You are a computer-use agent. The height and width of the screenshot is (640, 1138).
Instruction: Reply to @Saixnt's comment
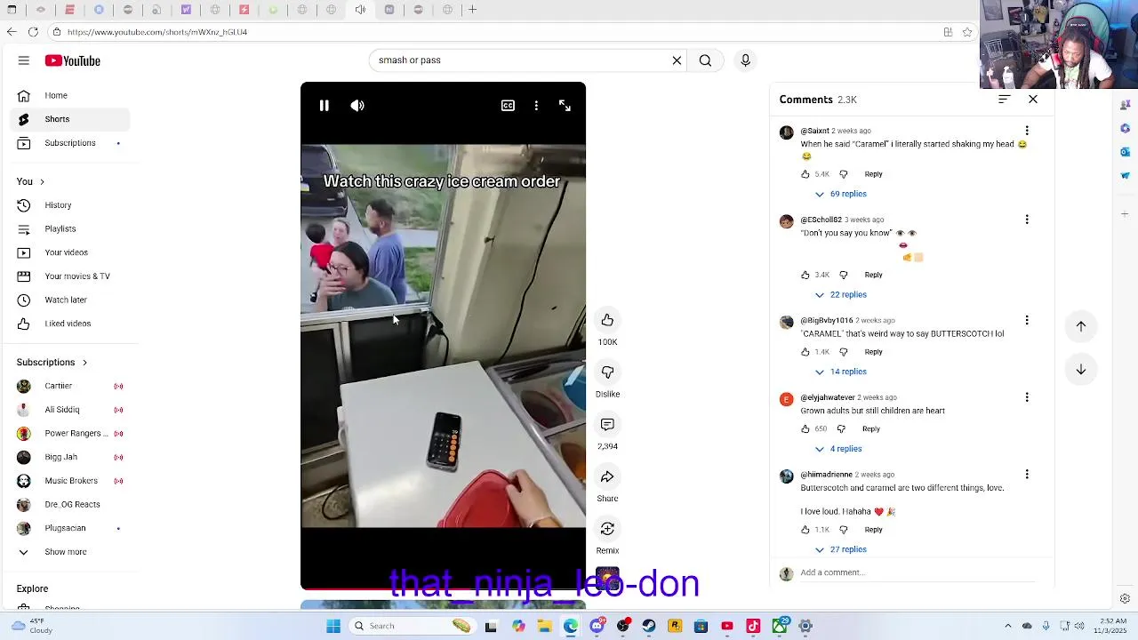873,174
